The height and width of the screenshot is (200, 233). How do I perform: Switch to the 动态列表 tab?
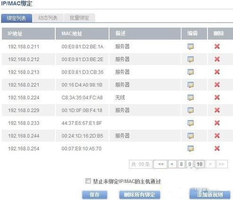point(48,18)
